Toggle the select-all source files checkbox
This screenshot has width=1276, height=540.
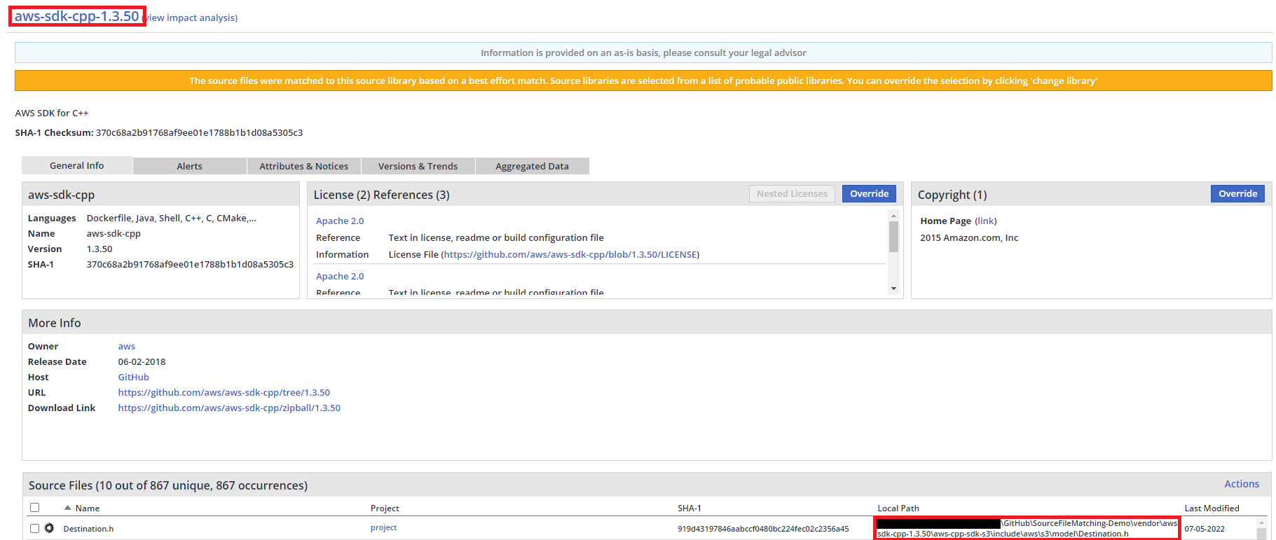34,508
